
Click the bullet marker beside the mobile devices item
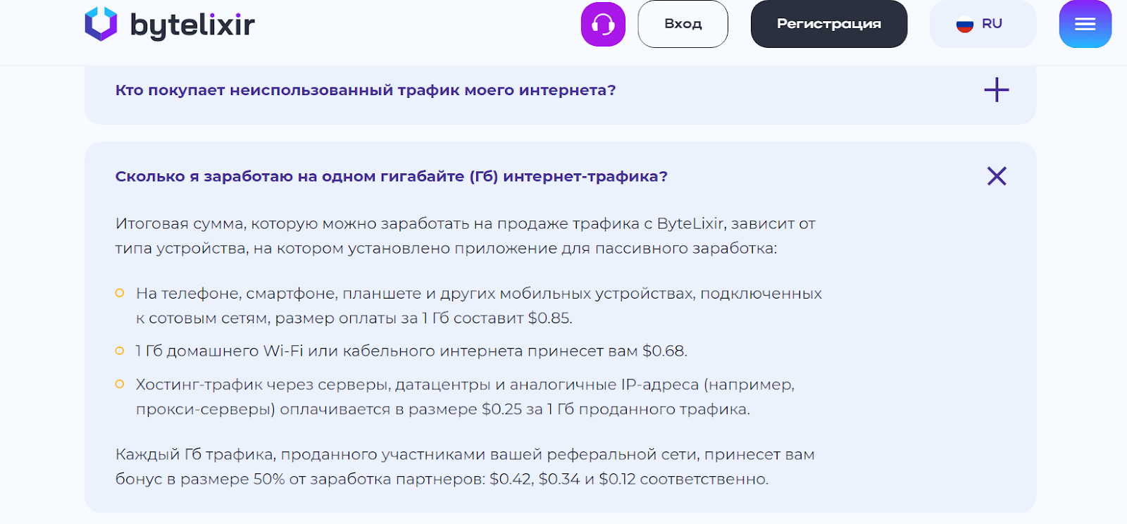pyautogui.click(x=120, y=293)
